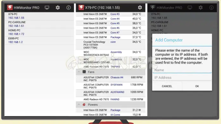Click the WDC WD2002FAEX Assembly row
The width and height of the screenshot is (221, 124).
point(110,53)
